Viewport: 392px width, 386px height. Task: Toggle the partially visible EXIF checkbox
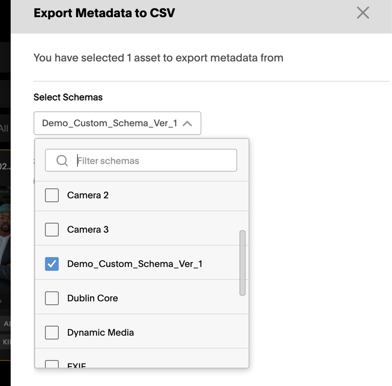click(x=52, y=364)
